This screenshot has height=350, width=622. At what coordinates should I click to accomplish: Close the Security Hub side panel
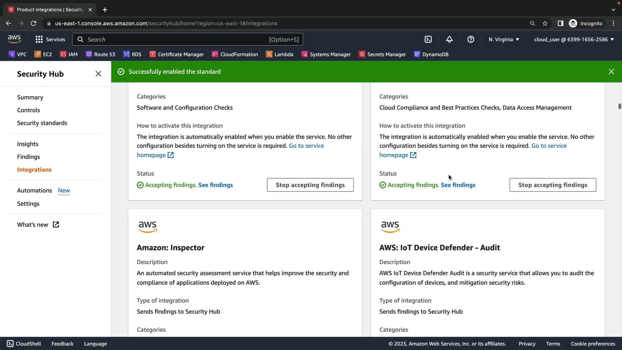pyautogui.click(x=98, y=74)
